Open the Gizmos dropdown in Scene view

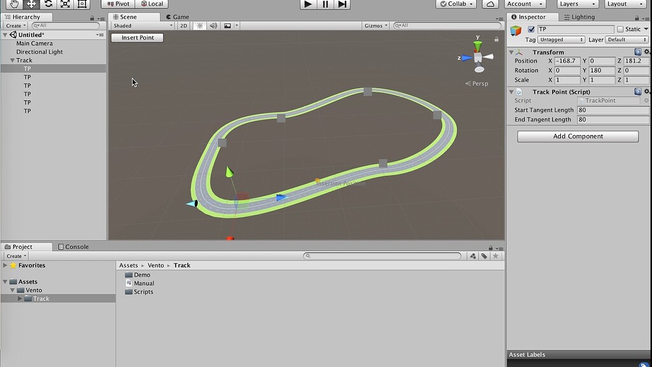pos(374,25)
